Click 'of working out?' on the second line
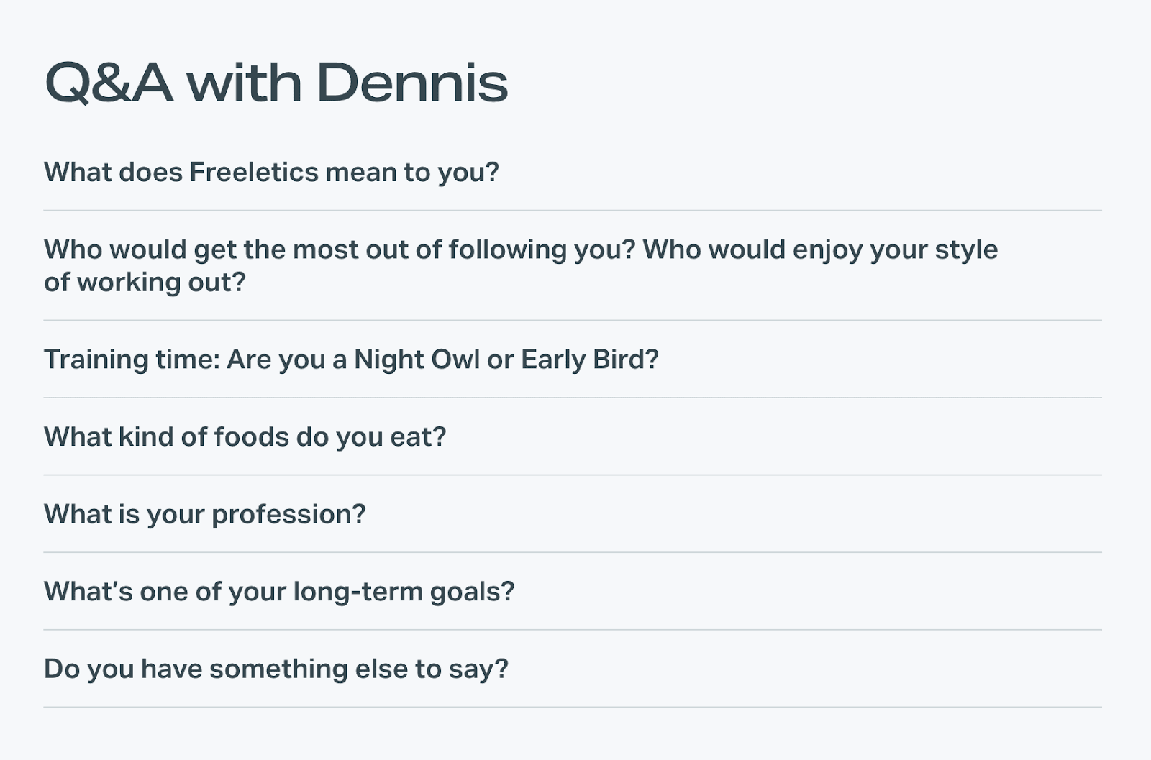The width and height of the screenshot is (1151, 760). [x=145, y=282]
